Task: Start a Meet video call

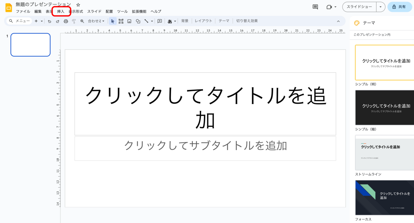Action: click(329, 7)
